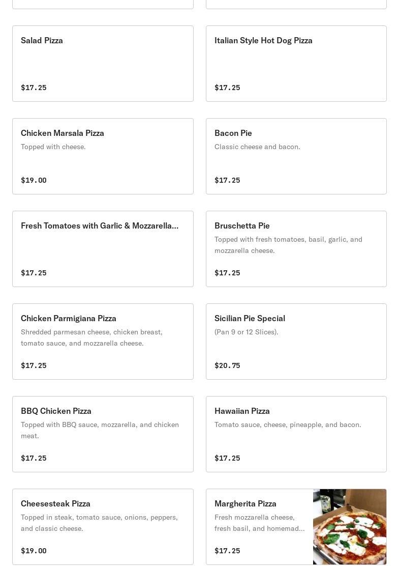Select the BBQ Chicken Pizza title

(x=56, y=411)
